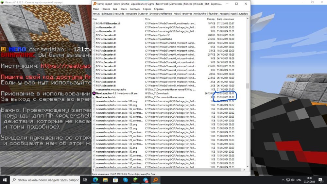
Task: Launch Microsoft Edge from the taskbar
Action: coord(95,180)
